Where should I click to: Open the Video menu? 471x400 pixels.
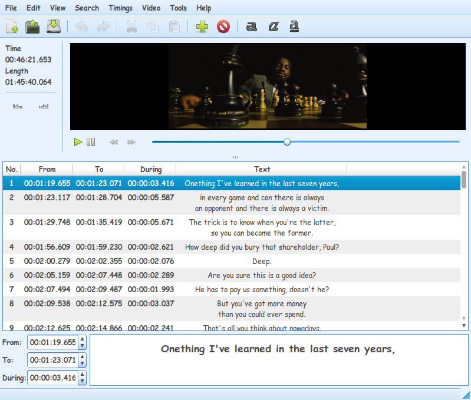151,8
